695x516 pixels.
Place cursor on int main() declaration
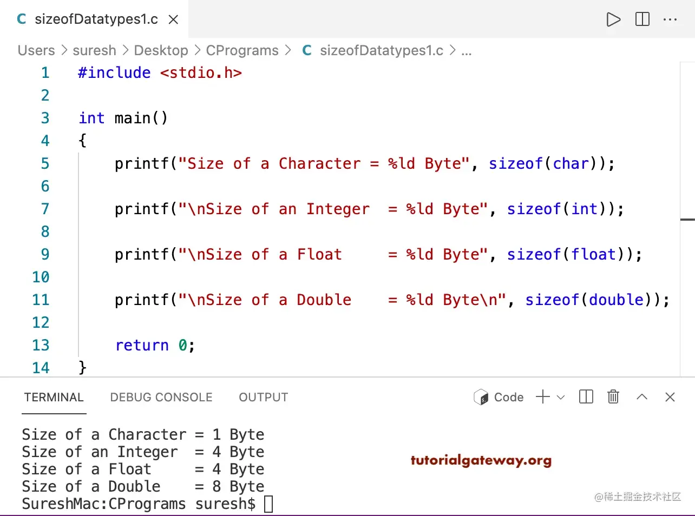[123, 118]
